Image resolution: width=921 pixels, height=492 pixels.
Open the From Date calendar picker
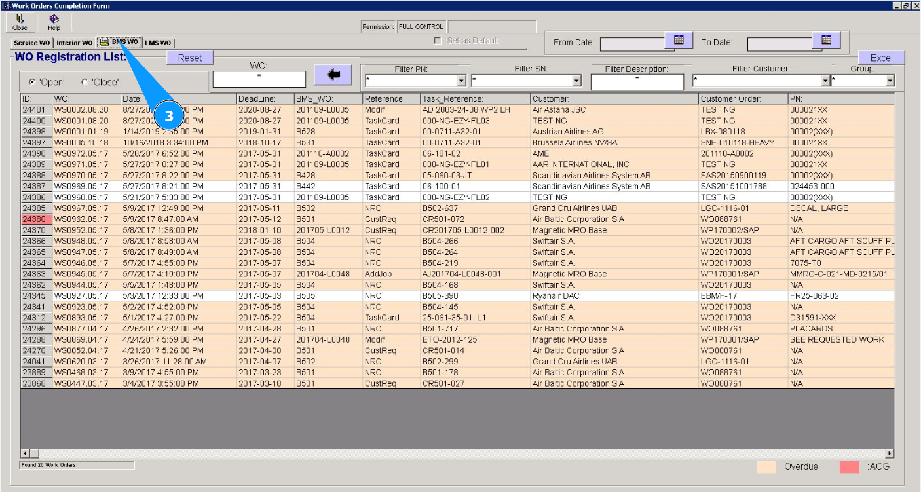click(679, 41)
